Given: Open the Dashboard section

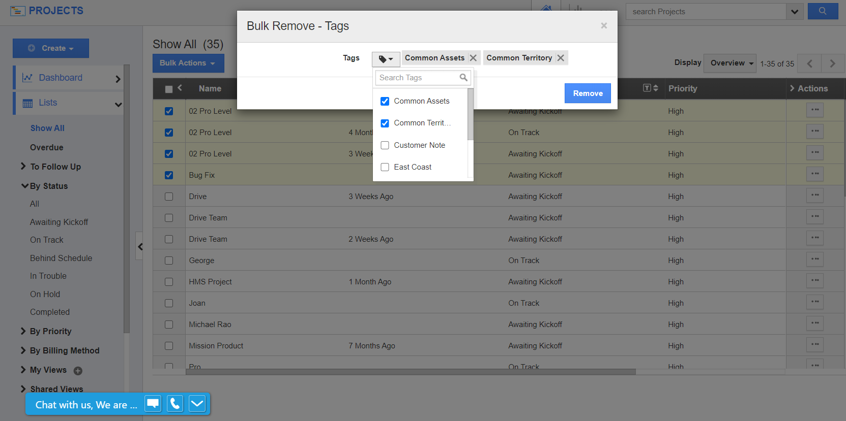Looking at the screenshot, I should point(69,78).
